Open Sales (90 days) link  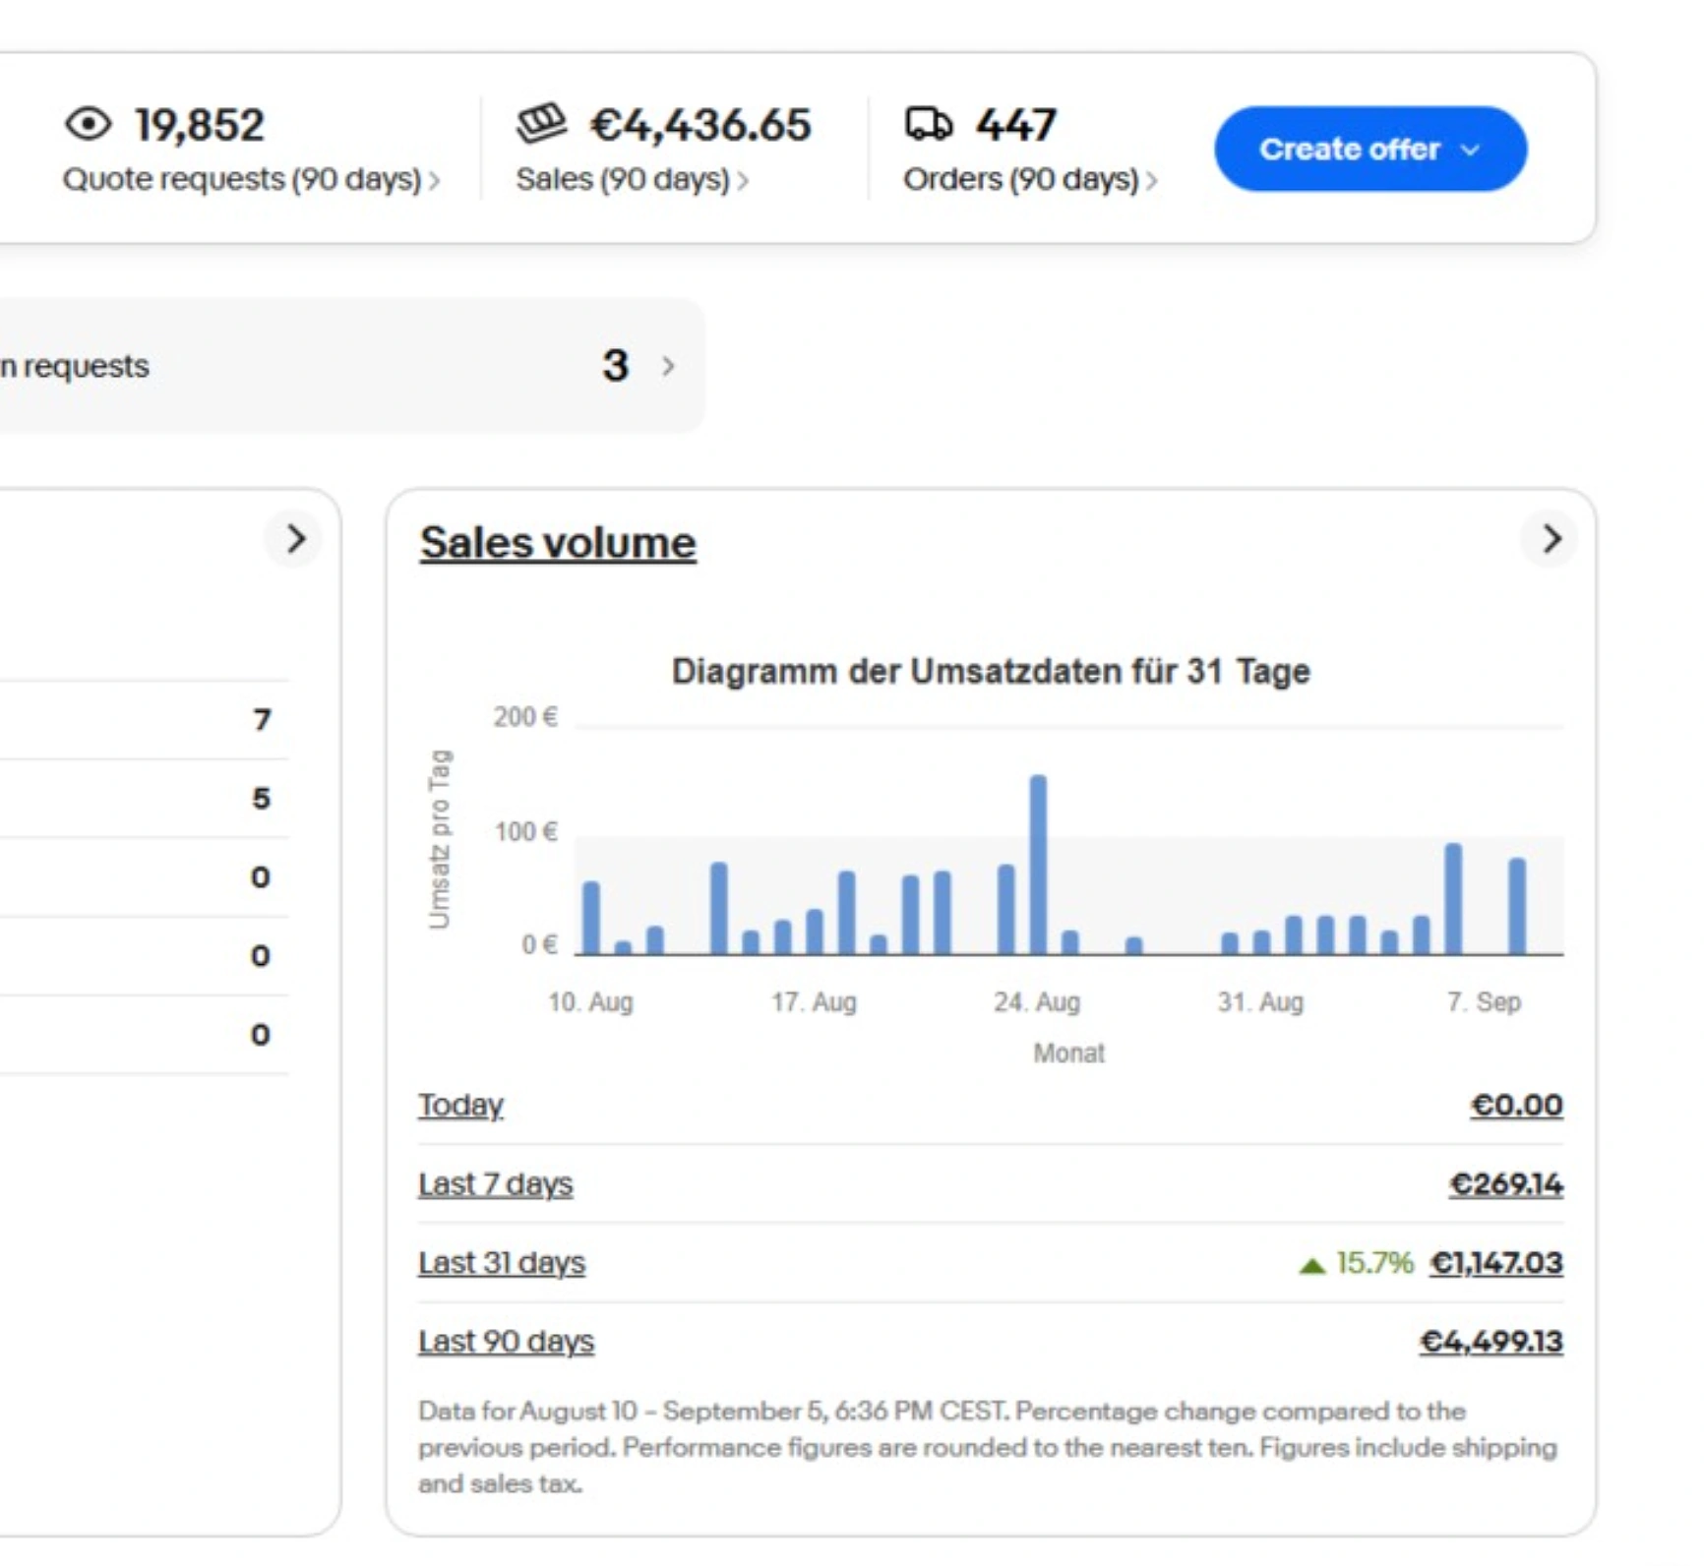(x=632, y=180)
